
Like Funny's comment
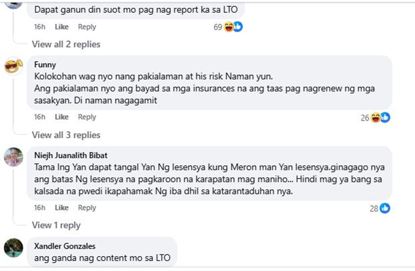pos(61,117)
